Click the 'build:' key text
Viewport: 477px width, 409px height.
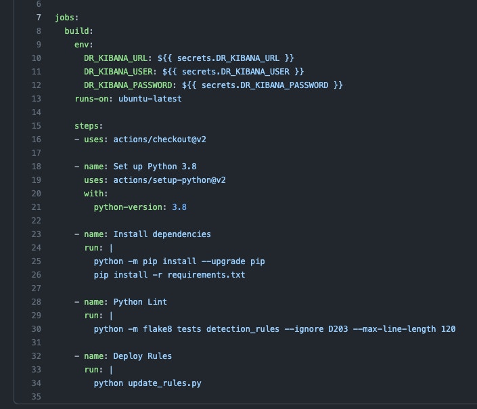coord(78,31)
